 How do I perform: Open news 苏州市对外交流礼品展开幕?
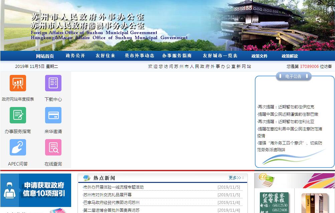(x=107, y=195)
